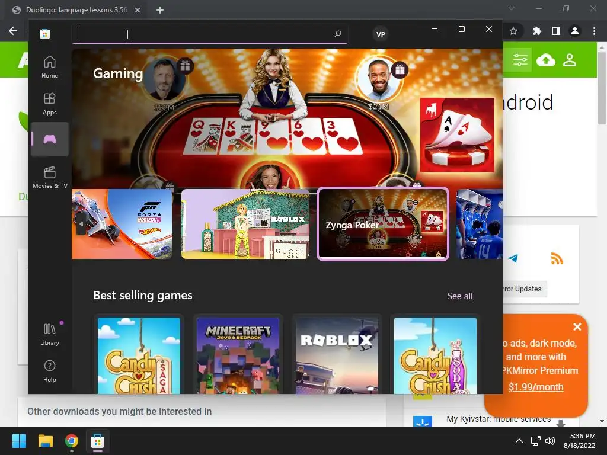Bookmark this page with the star icon
This screenshot has height=455, width=607.
[x=513, y=31]
